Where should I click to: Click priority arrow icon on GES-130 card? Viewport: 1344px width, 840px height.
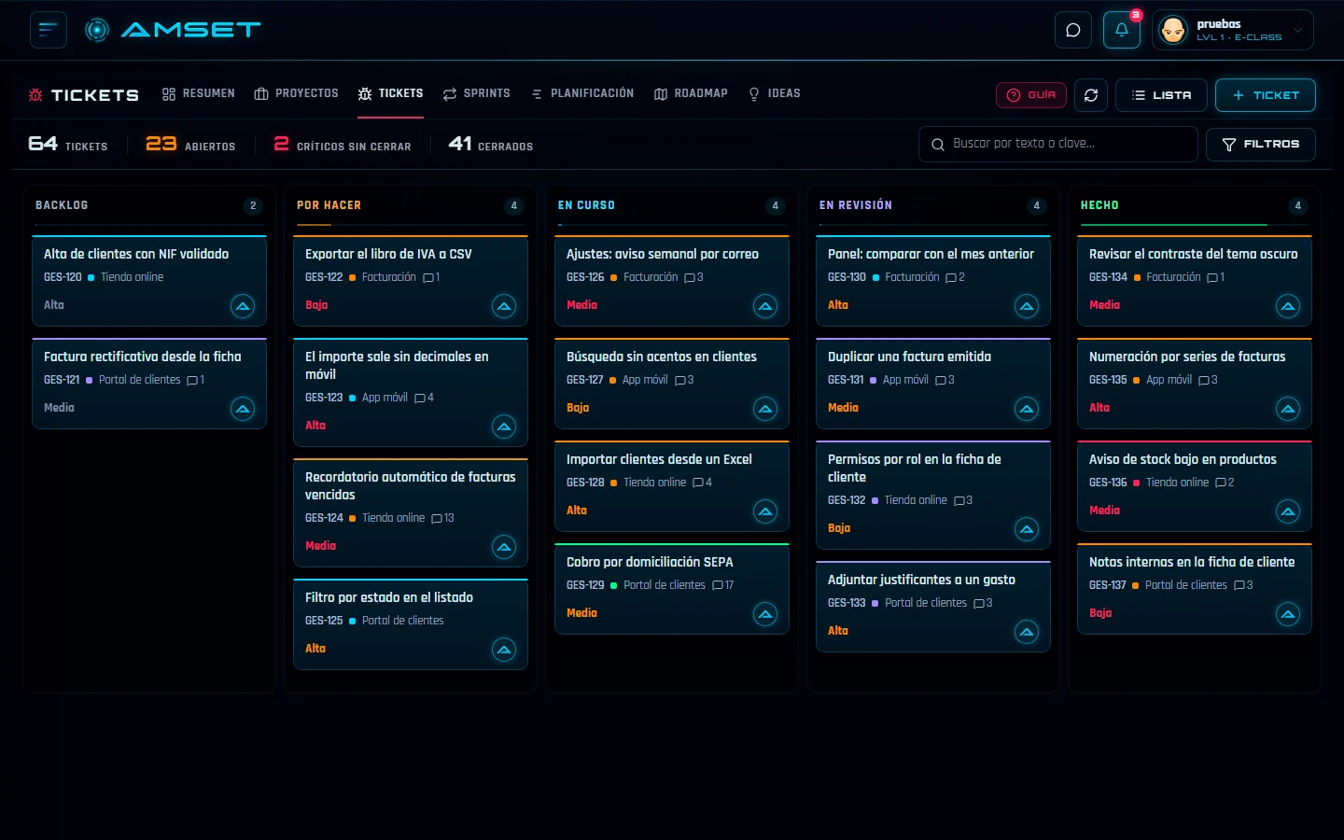1027,306
